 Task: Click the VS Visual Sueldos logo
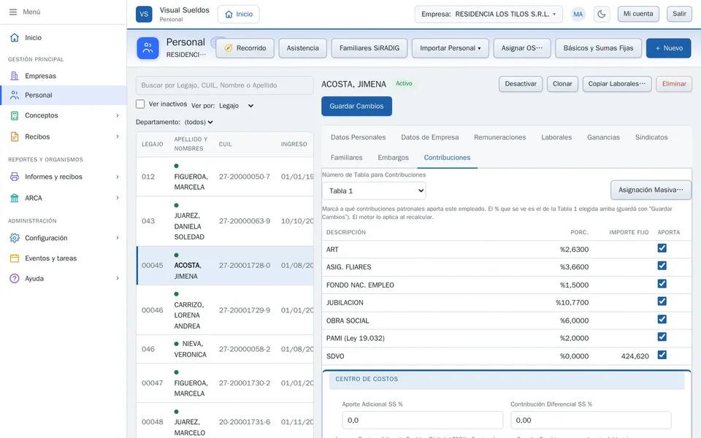(x=144, y=15)
